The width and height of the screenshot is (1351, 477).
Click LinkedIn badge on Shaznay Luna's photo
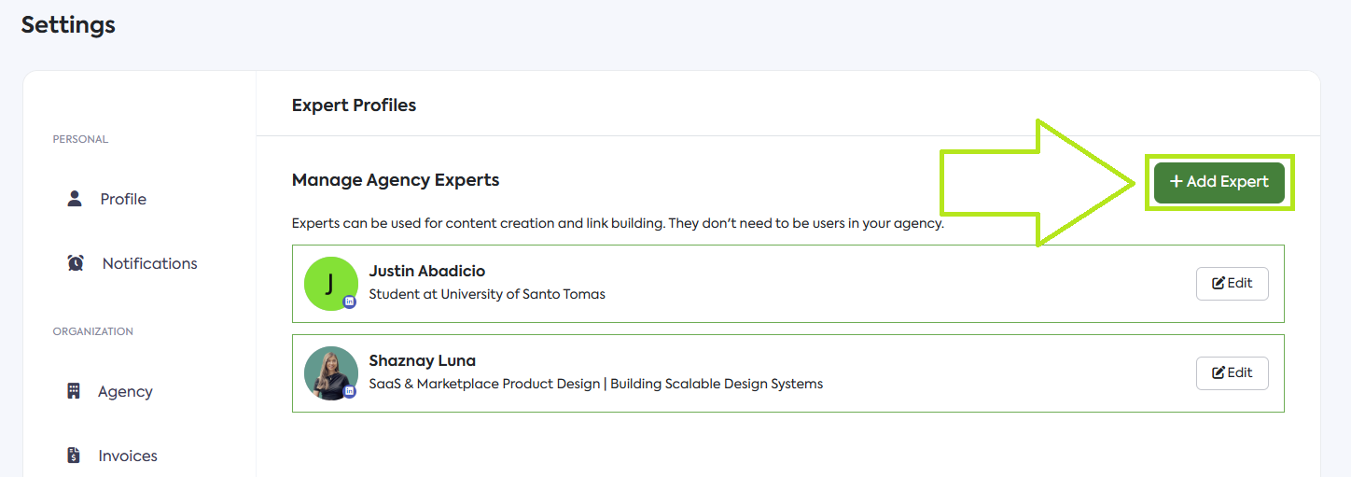tap(350, 391)
